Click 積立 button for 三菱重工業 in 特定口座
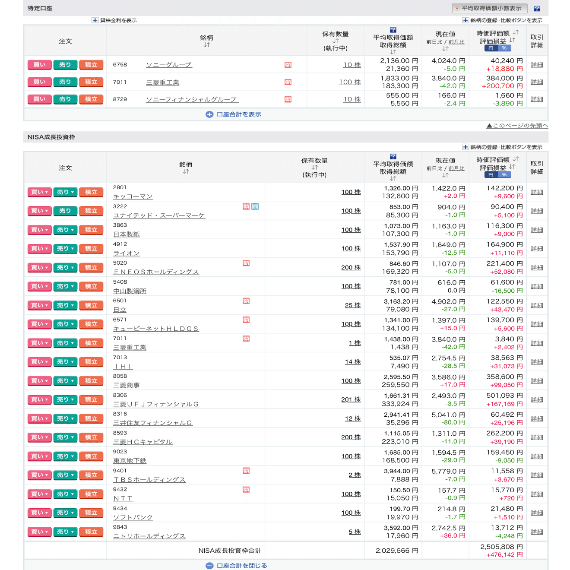The width and height of the screenshot is (570, 570). 91,82
